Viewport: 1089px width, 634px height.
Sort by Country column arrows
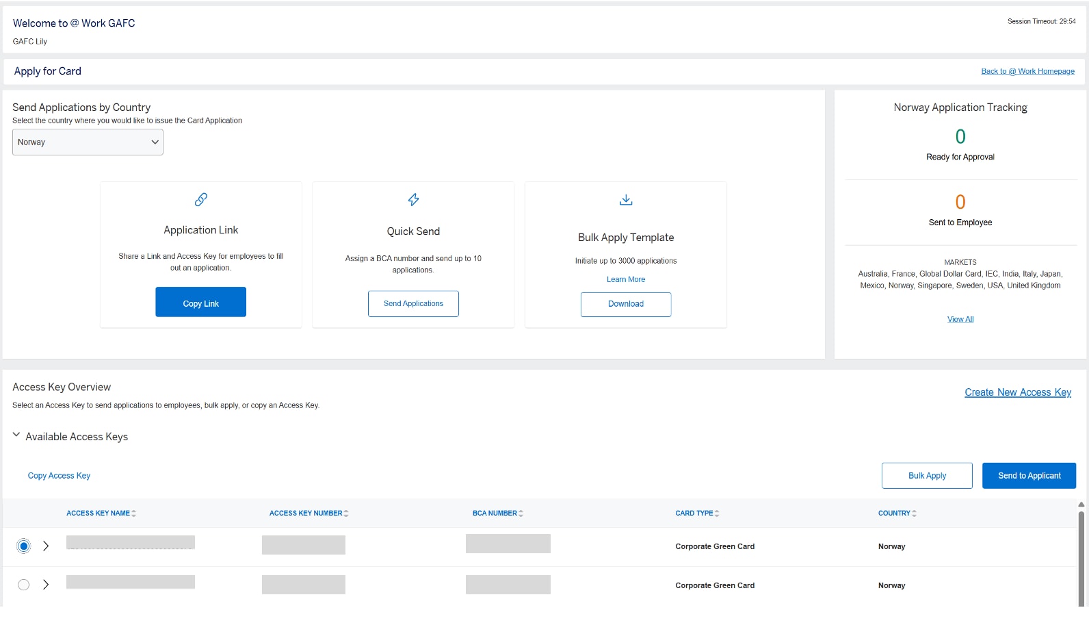pyautogui.click(x=915, y=513)
